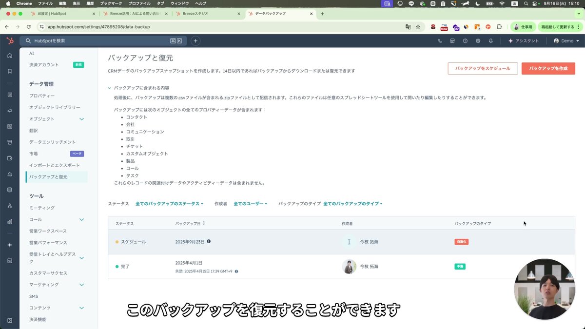Image resolution: width=585 pixels, height=329 pixels.
Task: Open the bookmarks icon in left navigation
Action: point(9,72)
